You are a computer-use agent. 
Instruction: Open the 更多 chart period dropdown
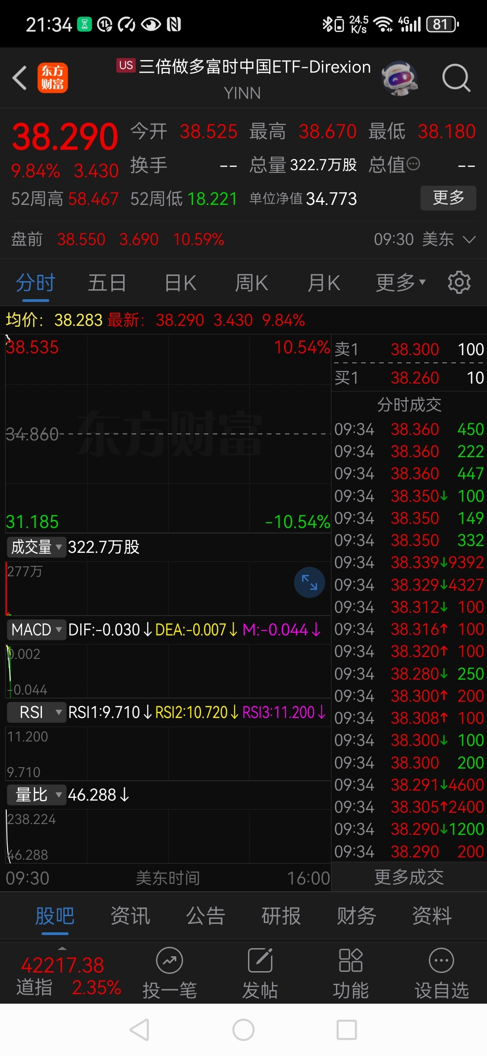pos(401,283)
